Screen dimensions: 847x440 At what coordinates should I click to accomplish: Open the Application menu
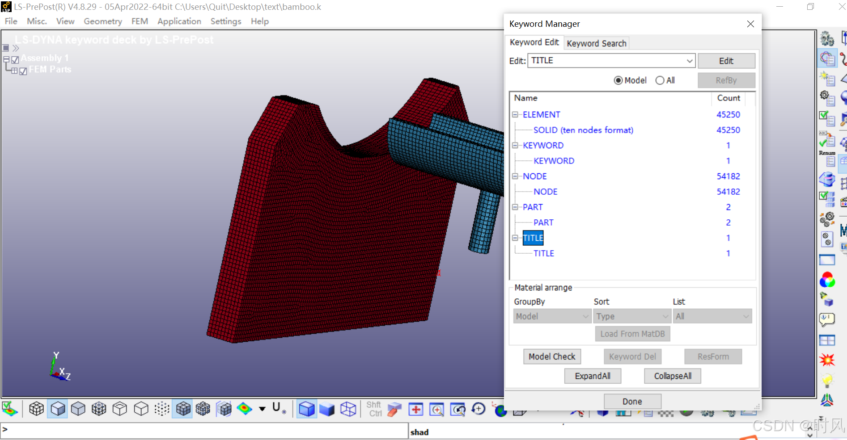click(179, 21)
